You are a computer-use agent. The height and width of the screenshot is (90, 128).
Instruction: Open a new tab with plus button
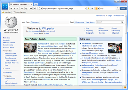[36, 4]
